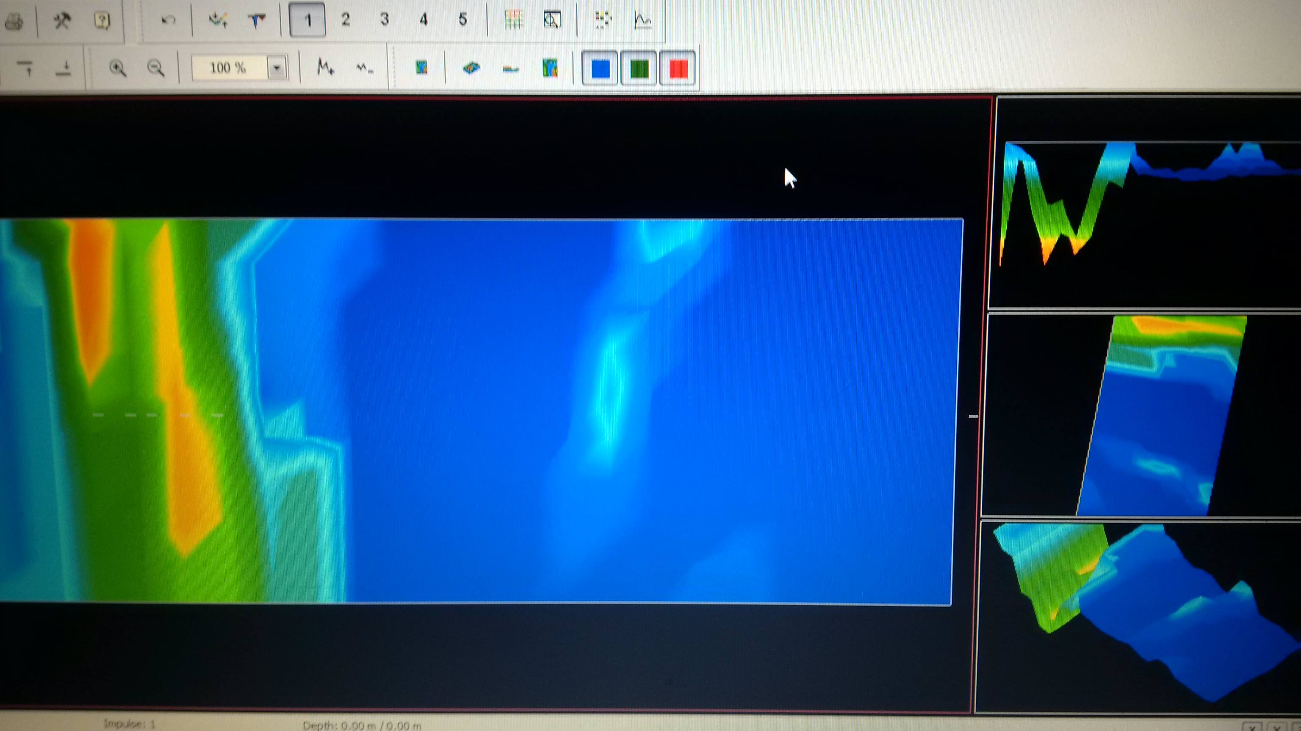Open settings with the hammer and wrench icon

(62, 21)
